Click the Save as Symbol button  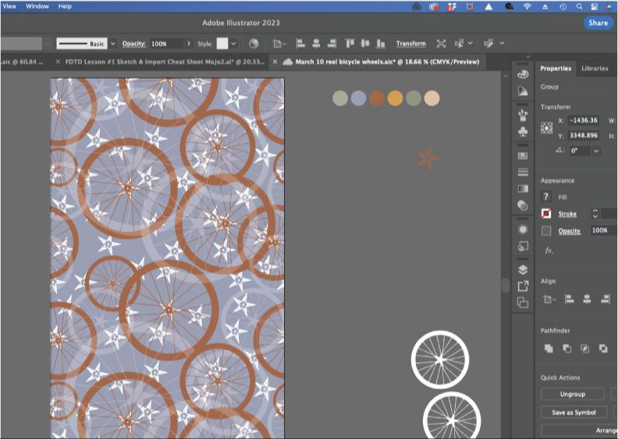[x=574, y=412]
